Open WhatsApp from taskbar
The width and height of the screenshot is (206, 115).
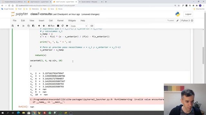(50, 113)
